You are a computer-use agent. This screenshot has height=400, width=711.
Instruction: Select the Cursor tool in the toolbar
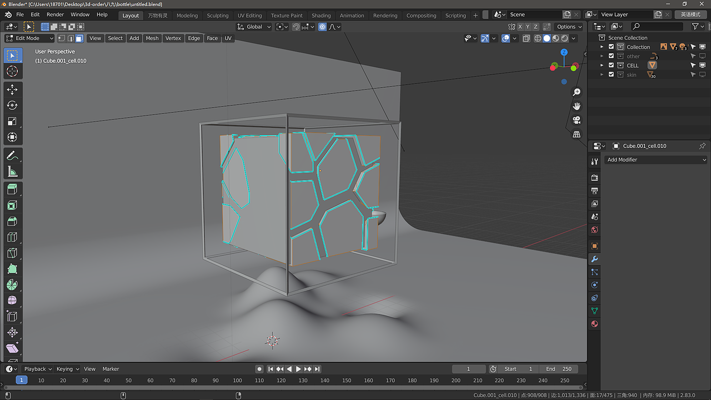(13, 71)
